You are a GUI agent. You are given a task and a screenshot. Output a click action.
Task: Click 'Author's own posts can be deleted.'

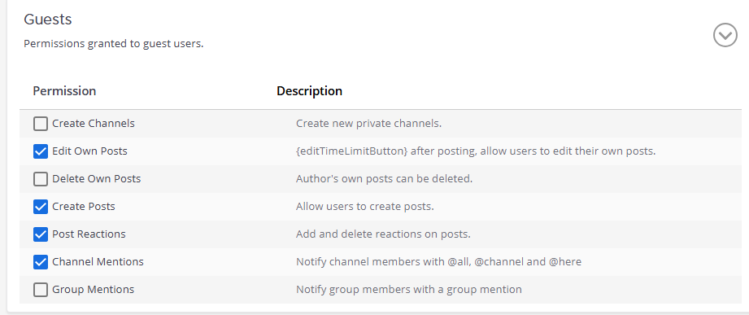click(x=384, y=179)
